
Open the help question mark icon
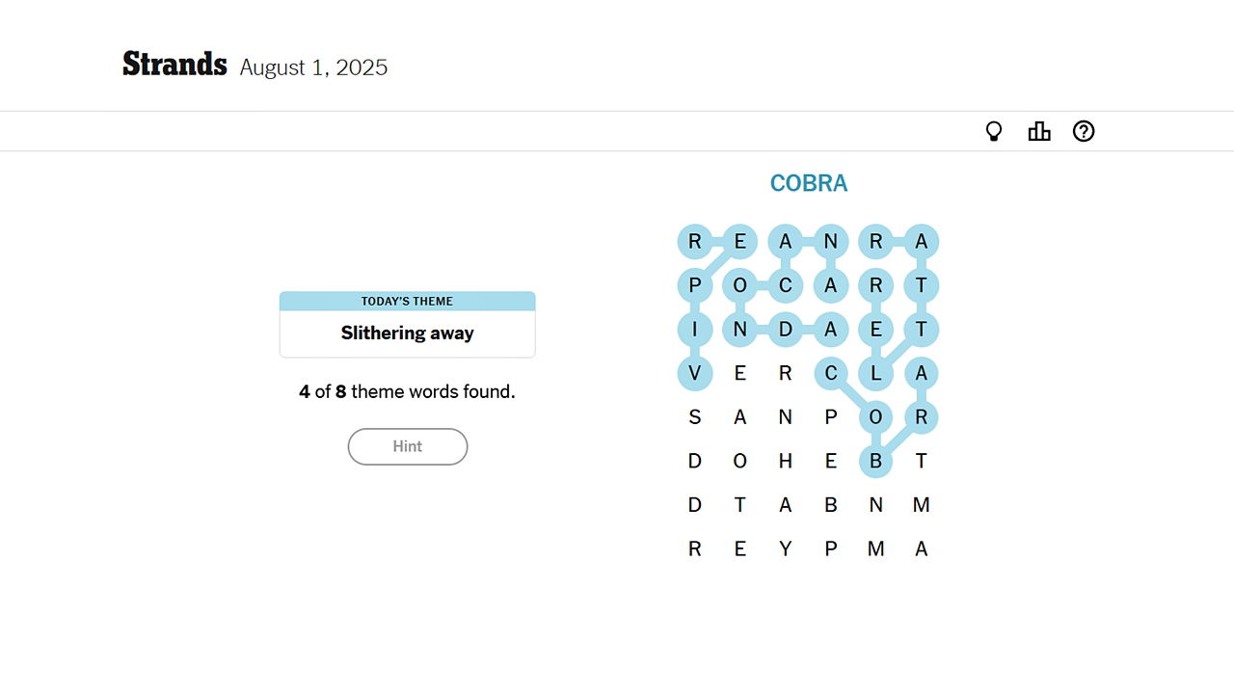click(x=1084, y=131)
